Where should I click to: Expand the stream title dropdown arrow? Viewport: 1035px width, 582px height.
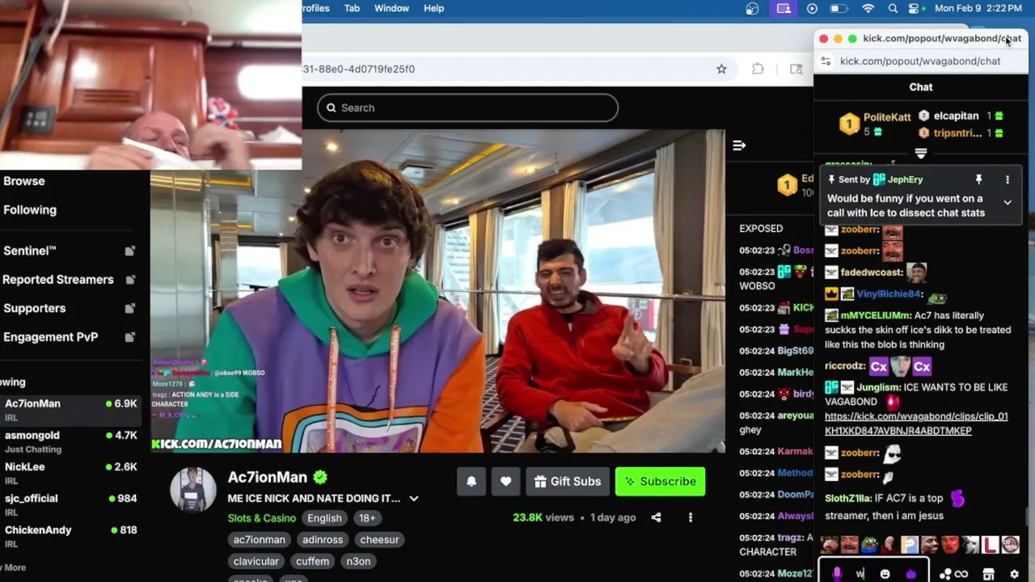click(414, 499)
